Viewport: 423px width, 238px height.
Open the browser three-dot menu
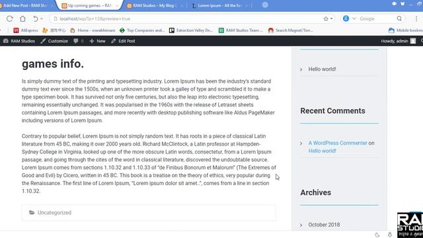click(416, 19)
